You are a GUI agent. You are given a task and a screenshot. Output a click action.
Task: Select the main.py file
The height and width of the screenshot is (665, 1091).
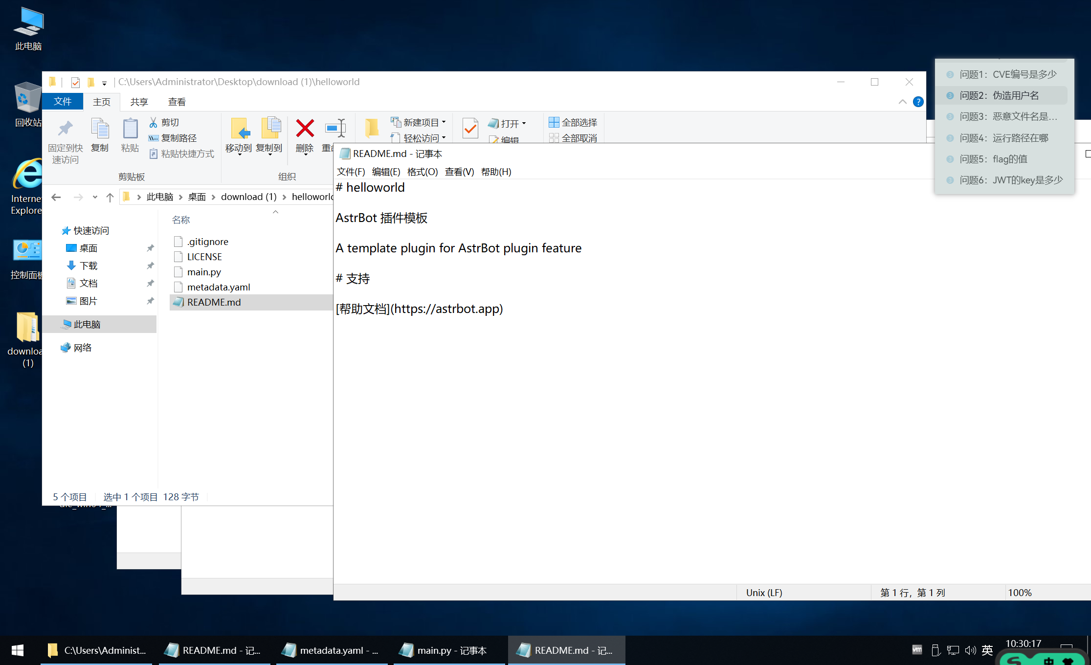tap(204, 272)
